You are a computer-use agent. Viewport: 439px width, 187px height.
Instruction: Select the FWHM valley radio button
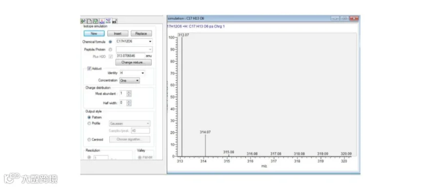(140, 158)
